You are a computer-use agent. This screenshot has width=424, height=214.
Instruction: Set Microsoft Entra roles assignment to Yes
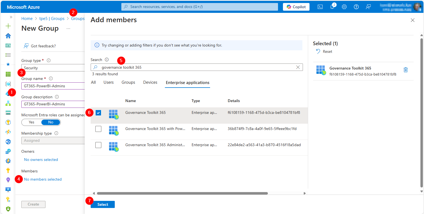point(31,122)
